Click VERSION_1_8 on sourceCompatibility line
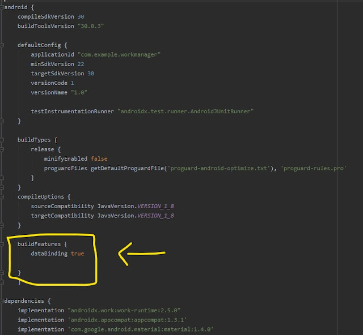 pyautogui.click(x=155, y=206)
